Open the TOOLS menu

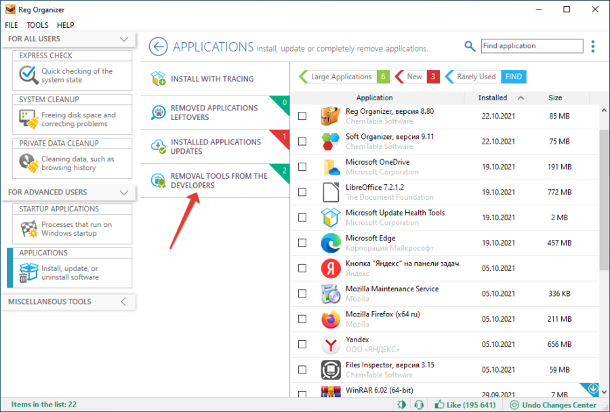click(x=37, y=25)
